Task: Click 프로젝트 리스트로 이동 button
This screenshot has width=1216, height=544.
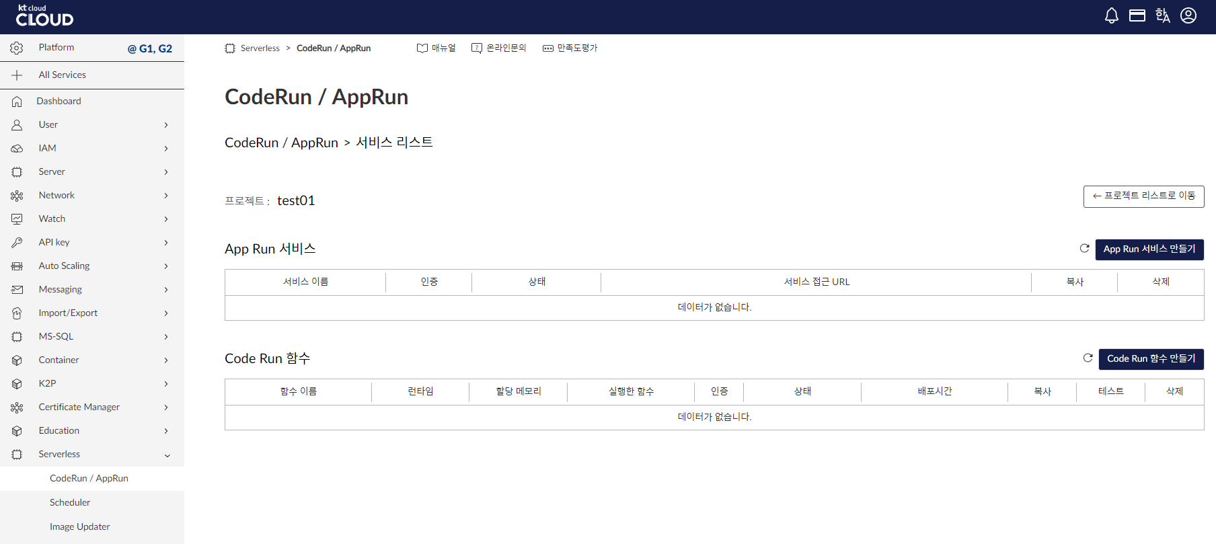Action: pyautogui.click(x=1144, y=196)
